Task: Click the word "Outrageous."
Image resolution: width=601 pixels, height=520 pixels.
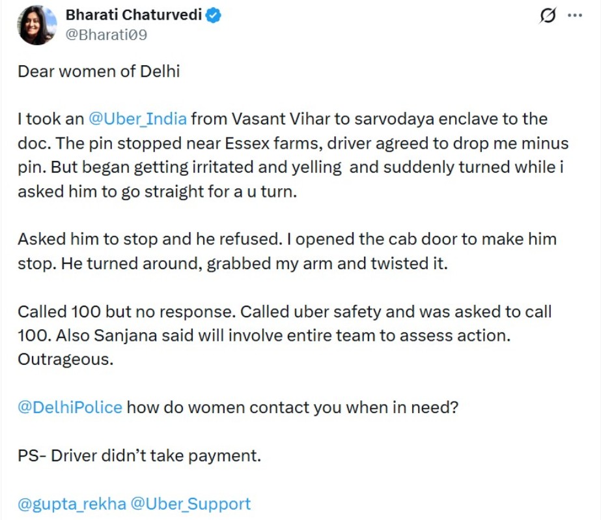Action: point(65,359)
